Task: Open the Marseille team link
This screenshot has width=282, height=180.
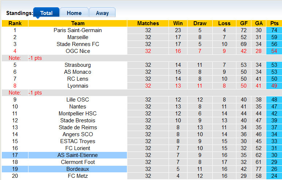Action: click(x=78, y=37)
